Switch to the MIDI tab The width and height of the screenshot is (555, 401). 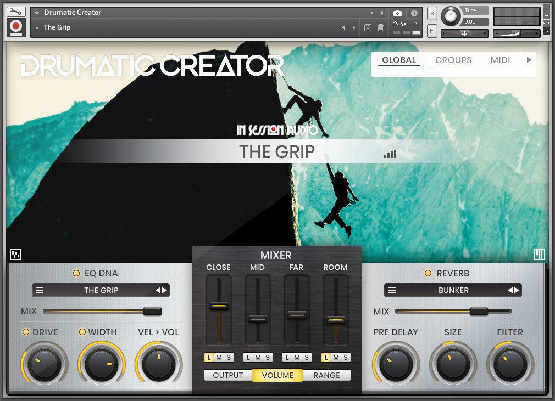(500, 60)
